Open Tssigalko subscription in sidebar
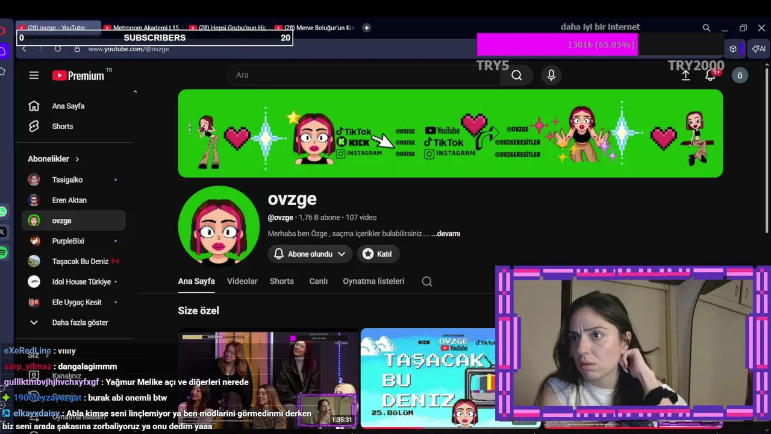The image size is (771, 434). 73,180
